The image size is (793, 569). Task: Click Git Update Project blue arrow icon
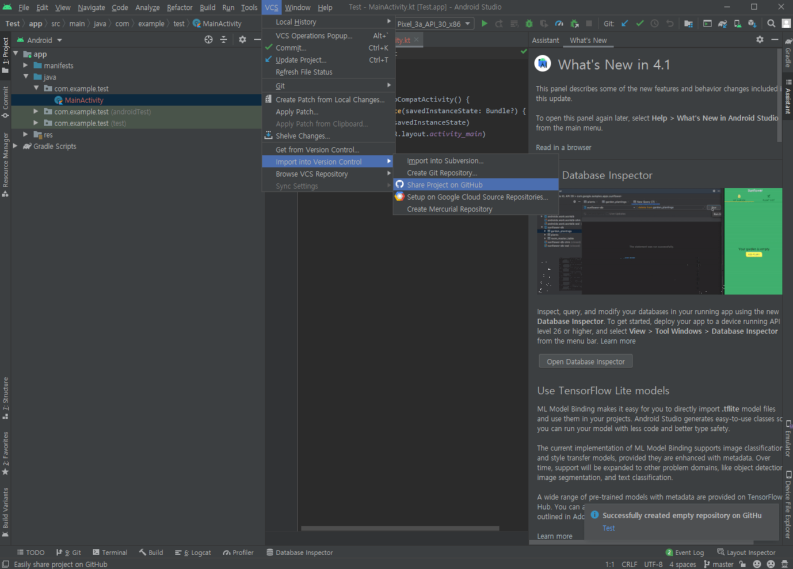point(625,24)
